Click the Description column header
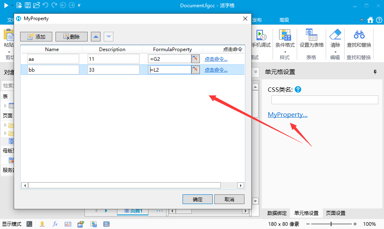The width and height of the screenshot is (384, 229). (112, 49)
